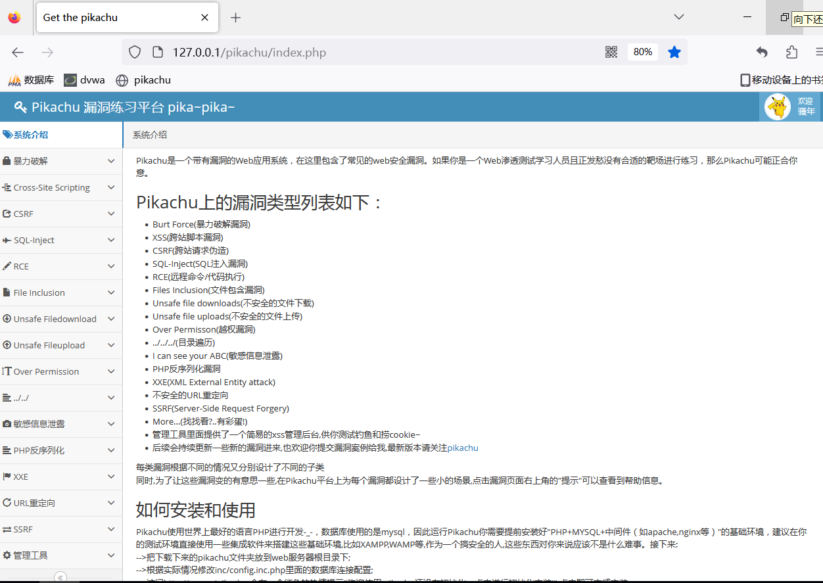Click the forward navigation arrow
The width and height of the screenshot is (823, 583).
pyautogui.click(x=47, y=53)
